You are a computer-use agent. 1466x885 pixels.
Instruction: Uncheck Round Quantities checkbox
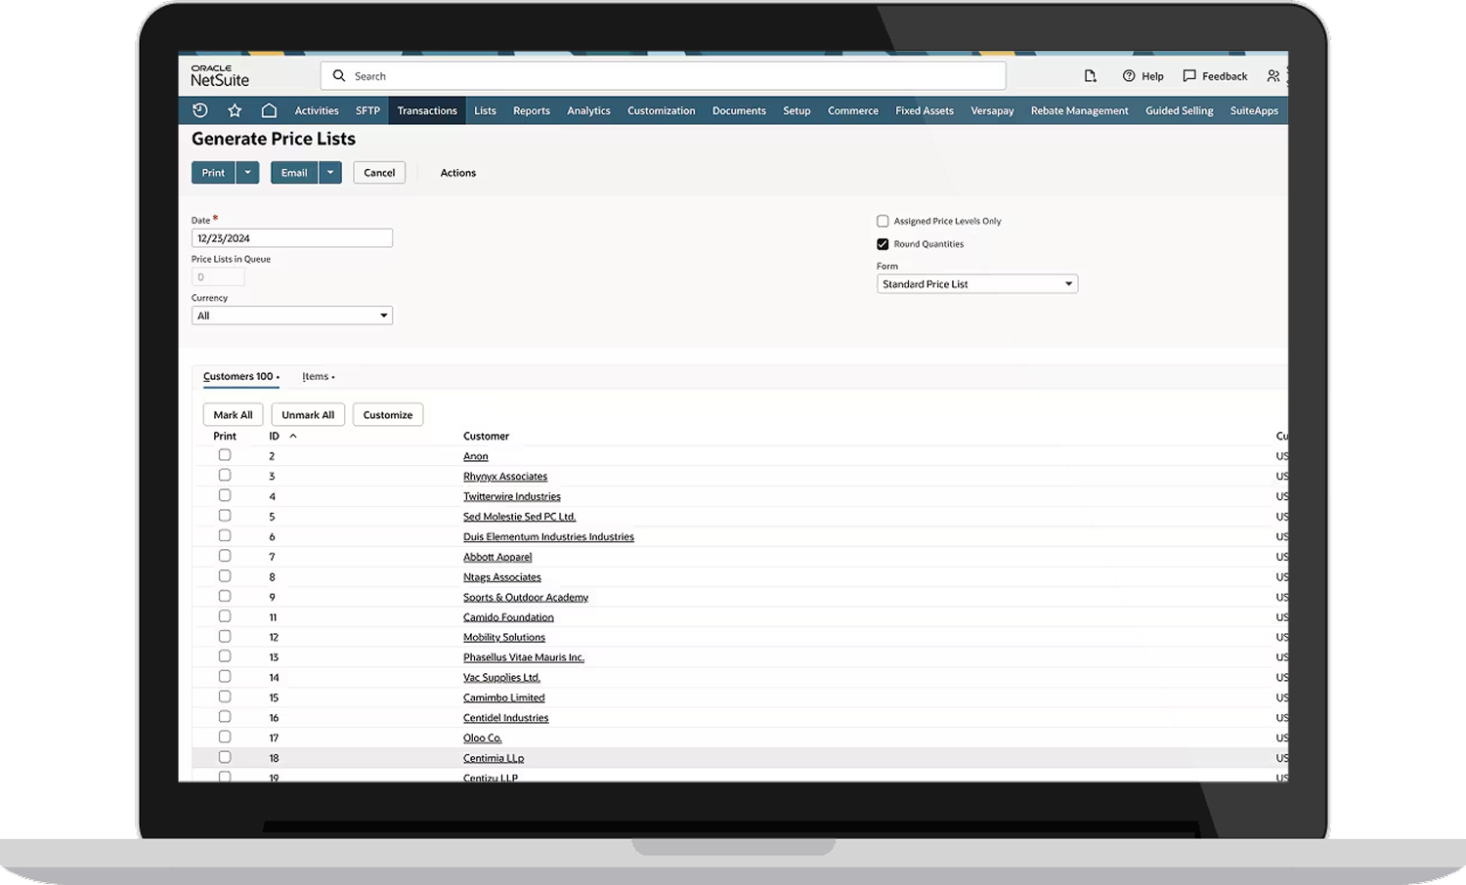click(x=883, y=244)
